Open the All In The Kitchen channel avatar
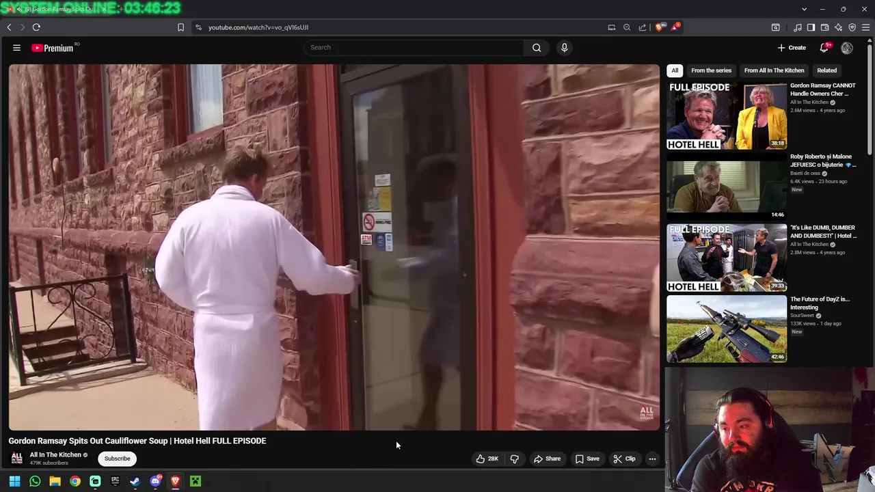The image size is (875, 492). point(17,459)
